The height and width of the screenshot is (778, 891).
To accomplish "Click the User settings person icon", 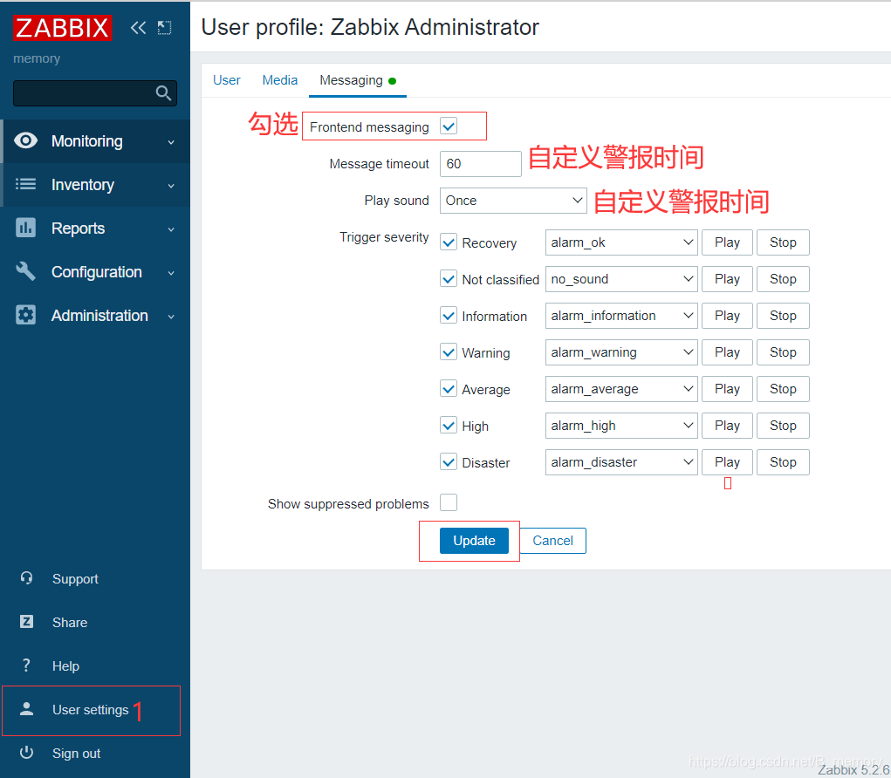I will click(26, 709).
